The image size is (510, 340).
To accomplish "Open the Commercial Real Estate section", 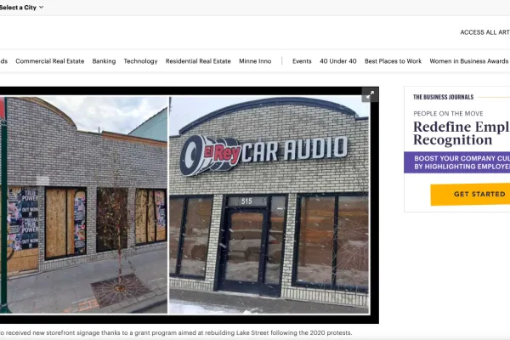I will point(50,61).
